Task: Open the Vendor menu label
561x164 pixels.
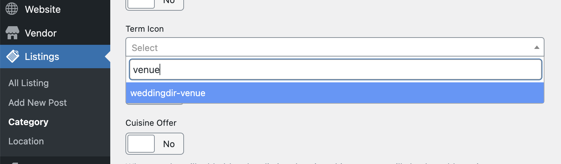Action: click(x=41, y=33)
